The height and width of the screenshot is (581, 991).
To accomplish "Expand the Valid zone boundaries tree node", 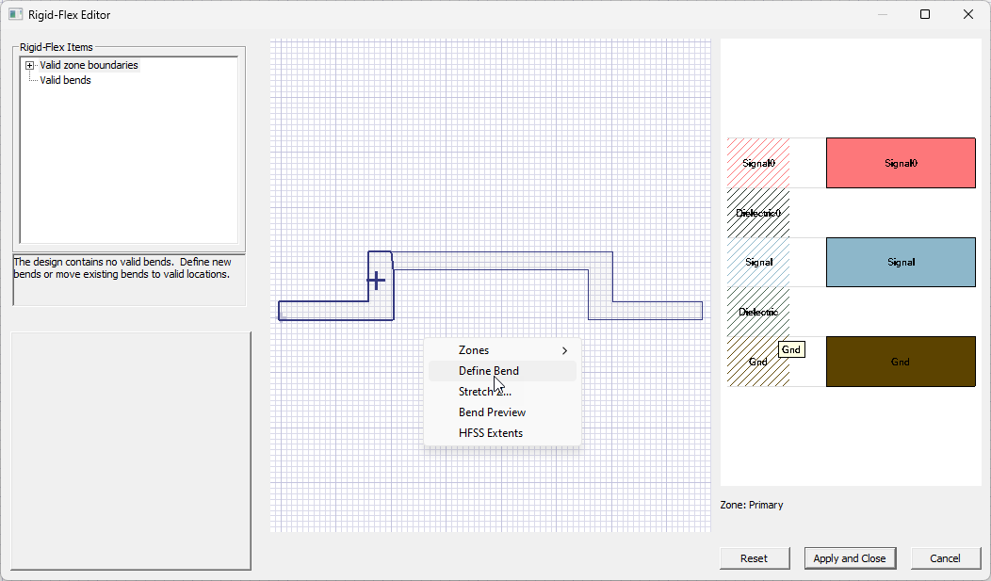I will tap(30, 66).
